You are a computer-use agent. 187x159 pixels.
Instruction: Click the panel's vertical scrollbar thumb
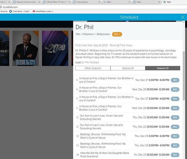(x=184, y=76)
